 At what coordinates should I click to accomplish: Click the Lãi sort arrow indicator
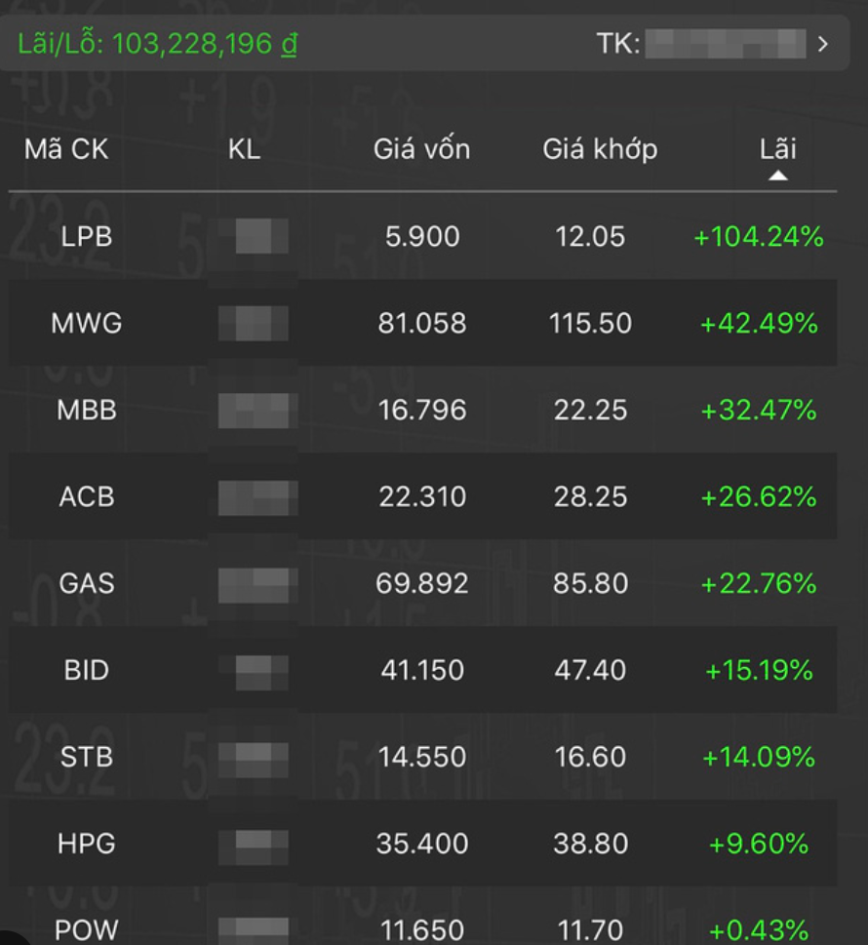tap(778, 176)
